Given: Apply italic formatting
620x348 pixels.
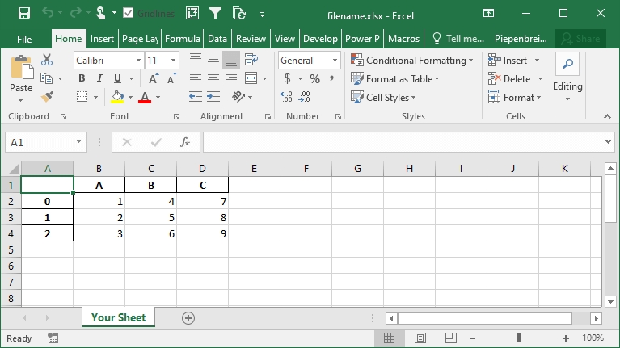Looking at the screenshot, I should point(99,78).
